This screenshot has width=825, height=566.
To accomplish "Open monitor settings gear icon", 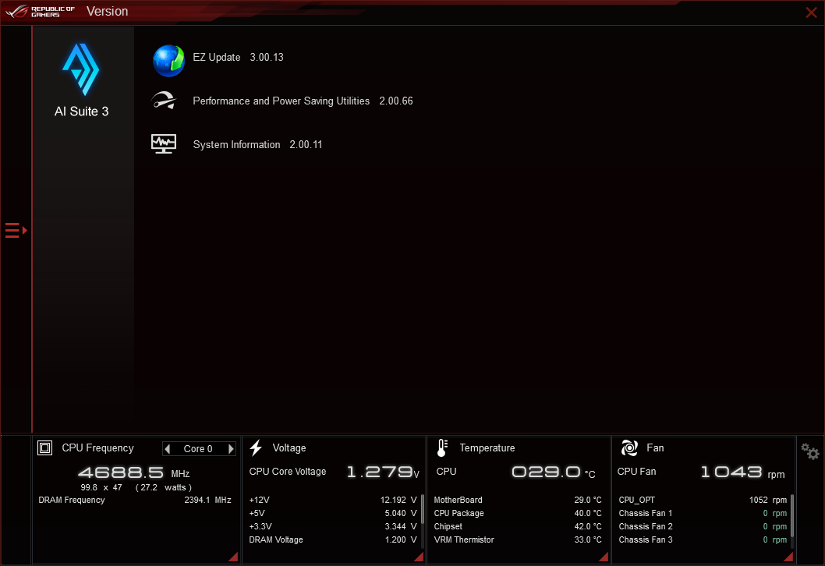I will (x=810, y=451).
